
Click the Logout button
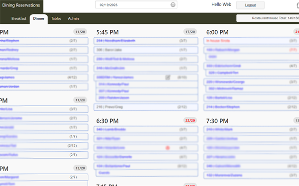tap(250, 5)
